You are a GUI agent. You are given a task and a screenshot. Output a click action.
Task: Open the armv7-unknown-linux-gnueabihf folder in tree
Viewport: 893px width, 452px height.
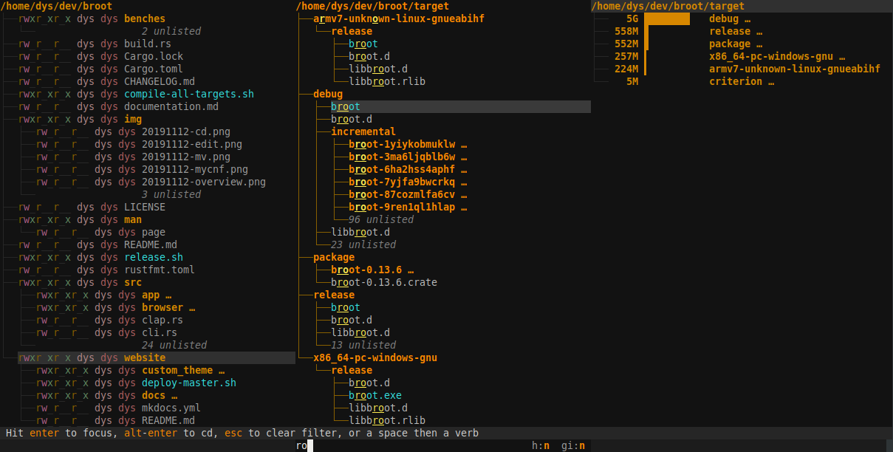pyautogui.click(x=399, y=18)
